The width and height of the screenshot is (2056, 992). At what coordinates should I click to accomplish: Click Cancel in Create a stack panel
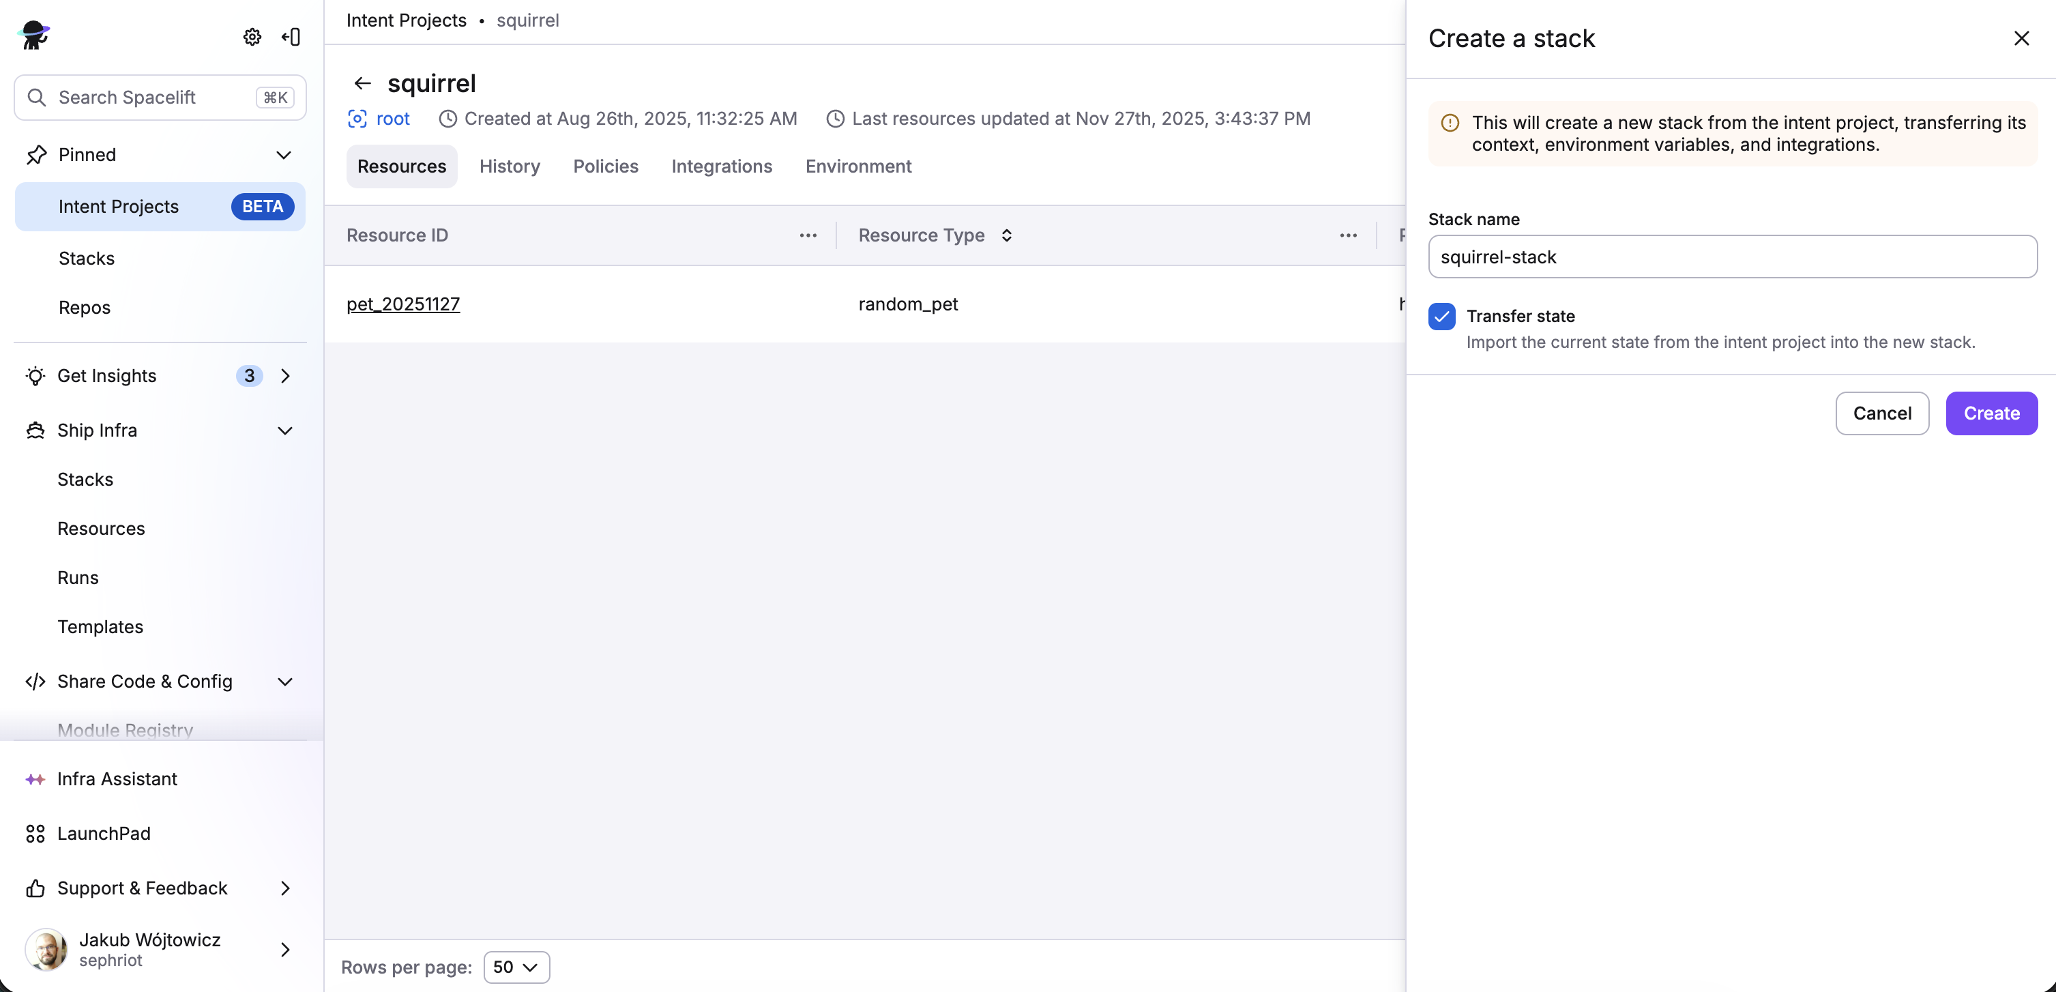[x=1881, y=413]
